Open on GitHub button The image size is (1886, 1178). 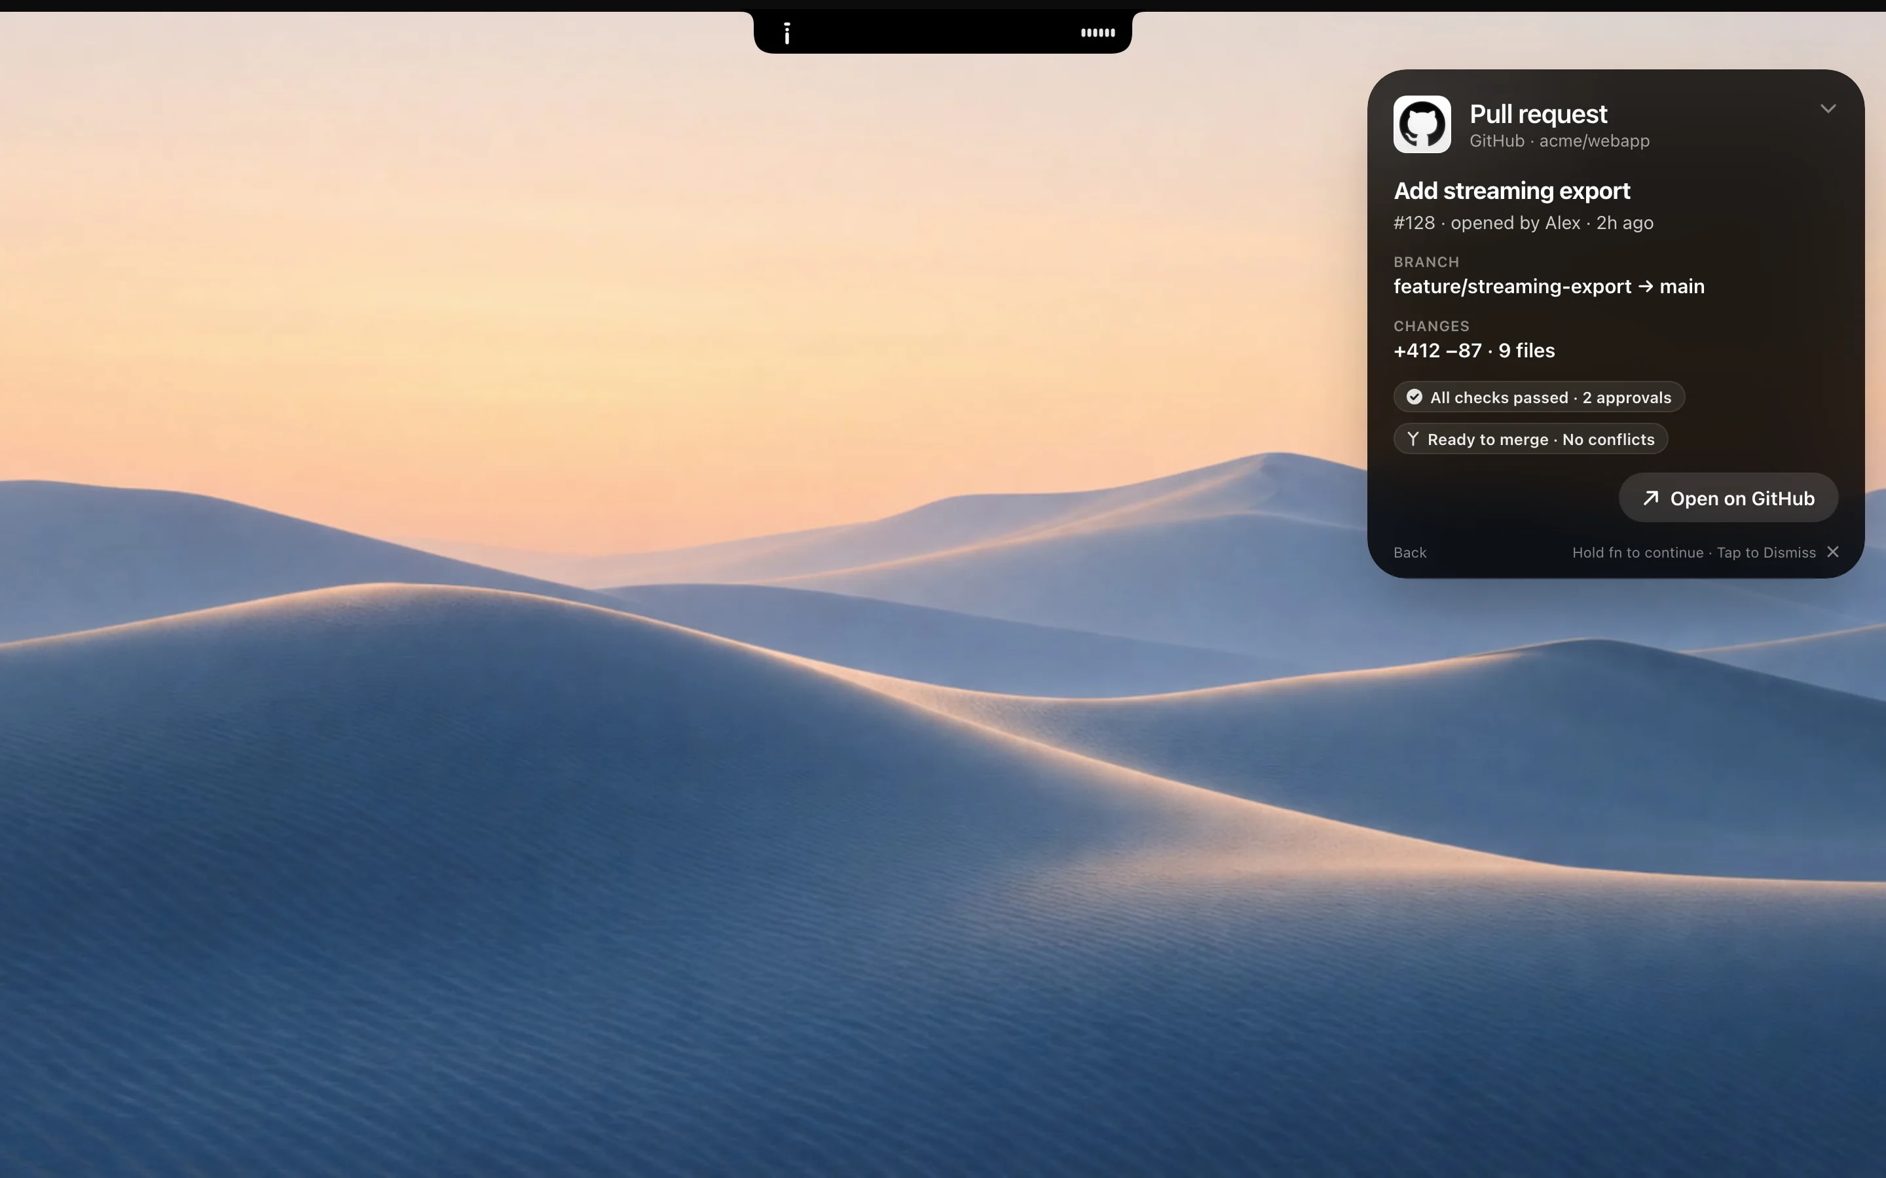[1728, 498]
